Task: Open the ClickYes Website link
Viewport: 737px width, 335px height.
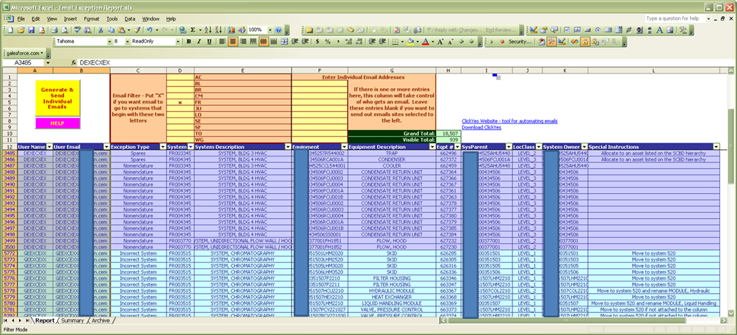Action: pos(509,121)
